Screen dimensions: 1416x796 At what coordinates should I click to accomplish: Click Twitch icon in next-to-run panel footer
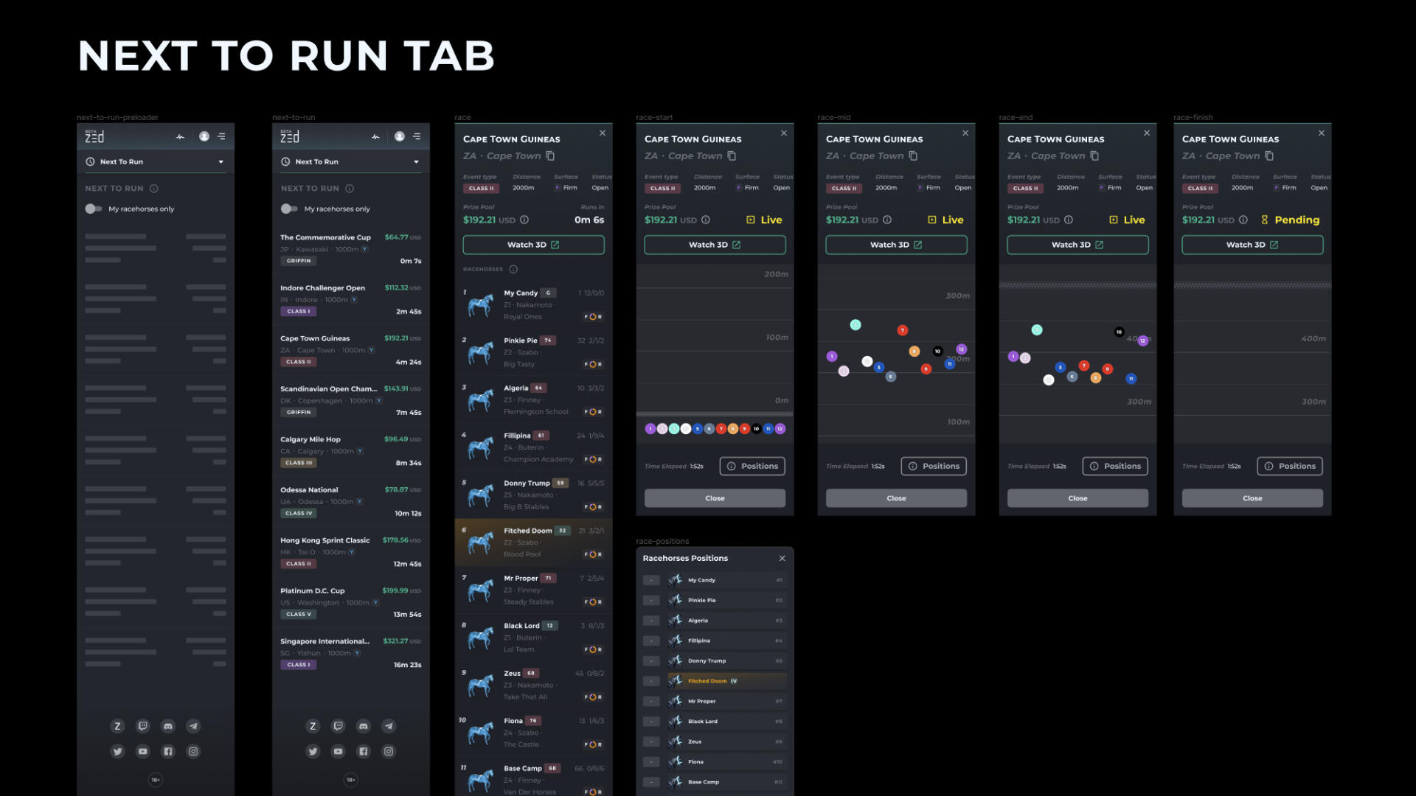338,726
